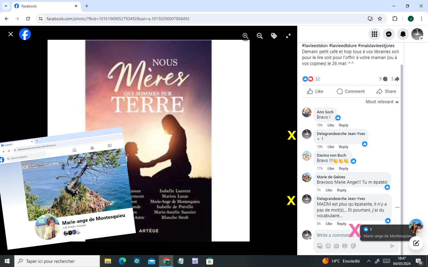Open Marie de Geloes profile name

click(331, 177)
